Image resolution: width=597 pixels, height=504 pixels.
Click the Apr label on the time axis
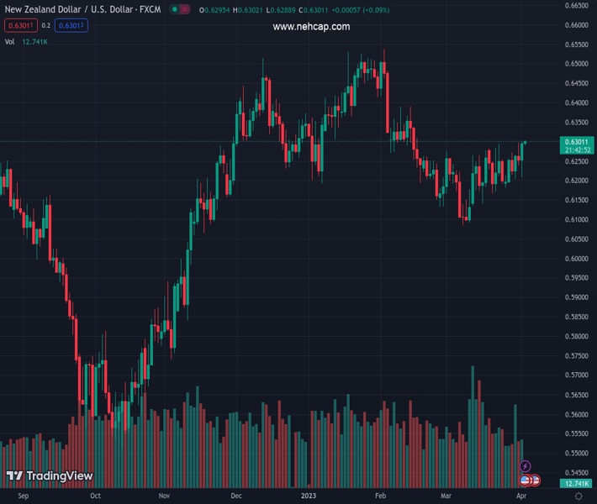520,496
